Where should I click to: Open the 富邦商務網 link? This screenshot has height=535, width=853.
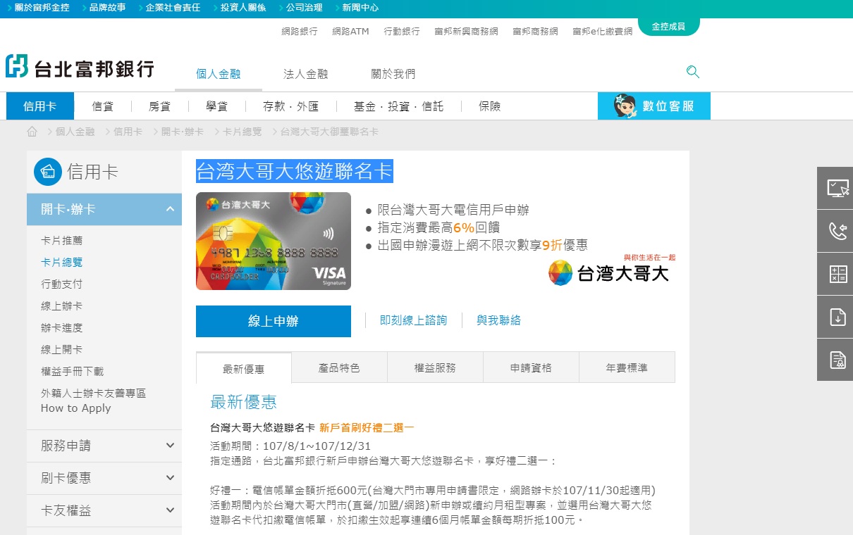tap(536, 31)
